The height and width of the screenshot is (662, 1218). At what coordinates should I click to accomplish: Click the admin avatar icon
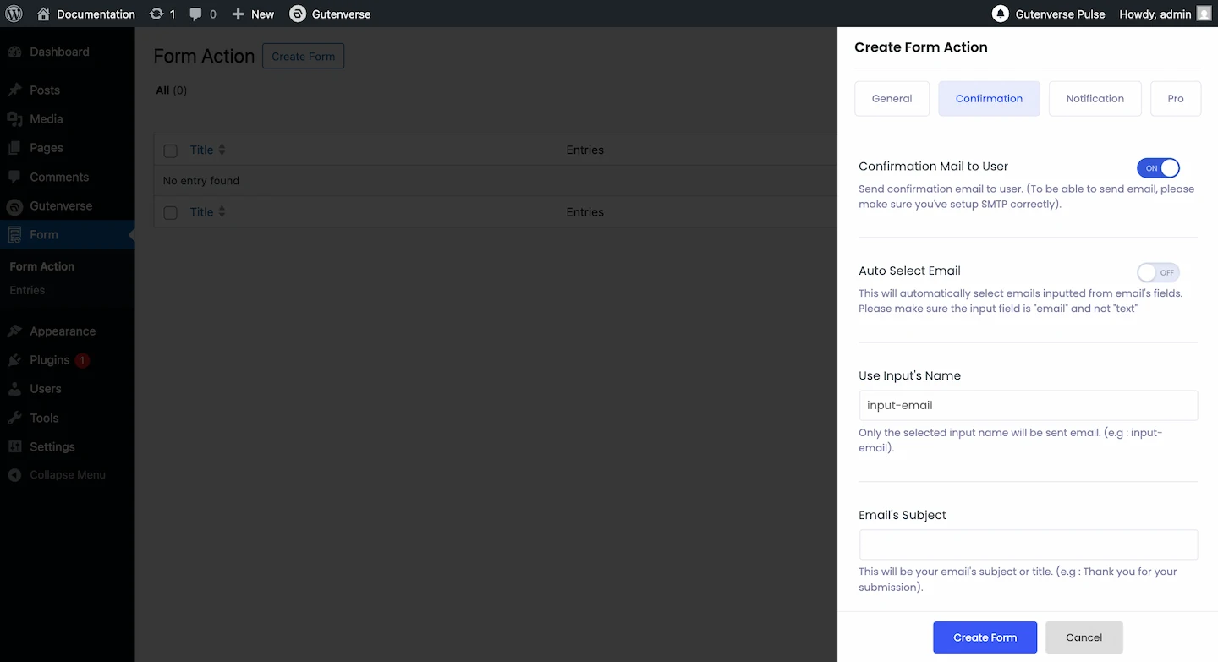coord(1204,14)
